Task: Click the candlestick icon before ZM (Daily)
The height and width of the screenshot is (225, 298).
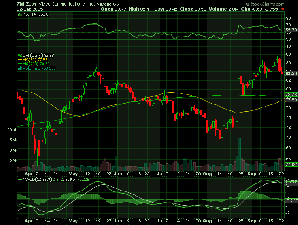Action: (20, 56)
